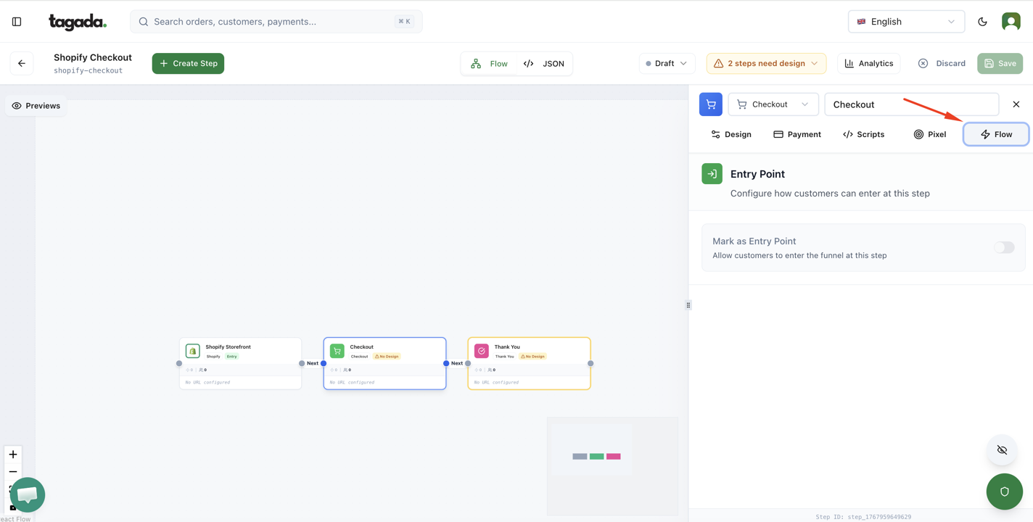This screenshot has height=522, width=1033.
Task: Open the English language dropdown
Action: 906,22
